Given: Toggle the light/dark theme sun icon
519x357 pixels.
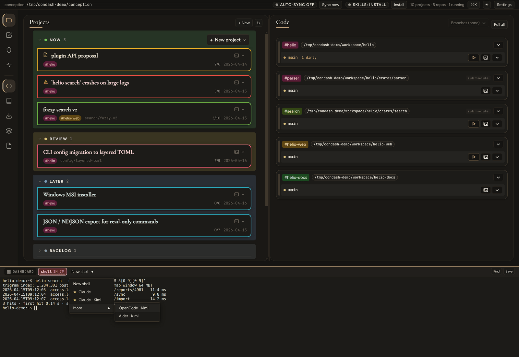Looking at the screenshot, I should [487, 5].
